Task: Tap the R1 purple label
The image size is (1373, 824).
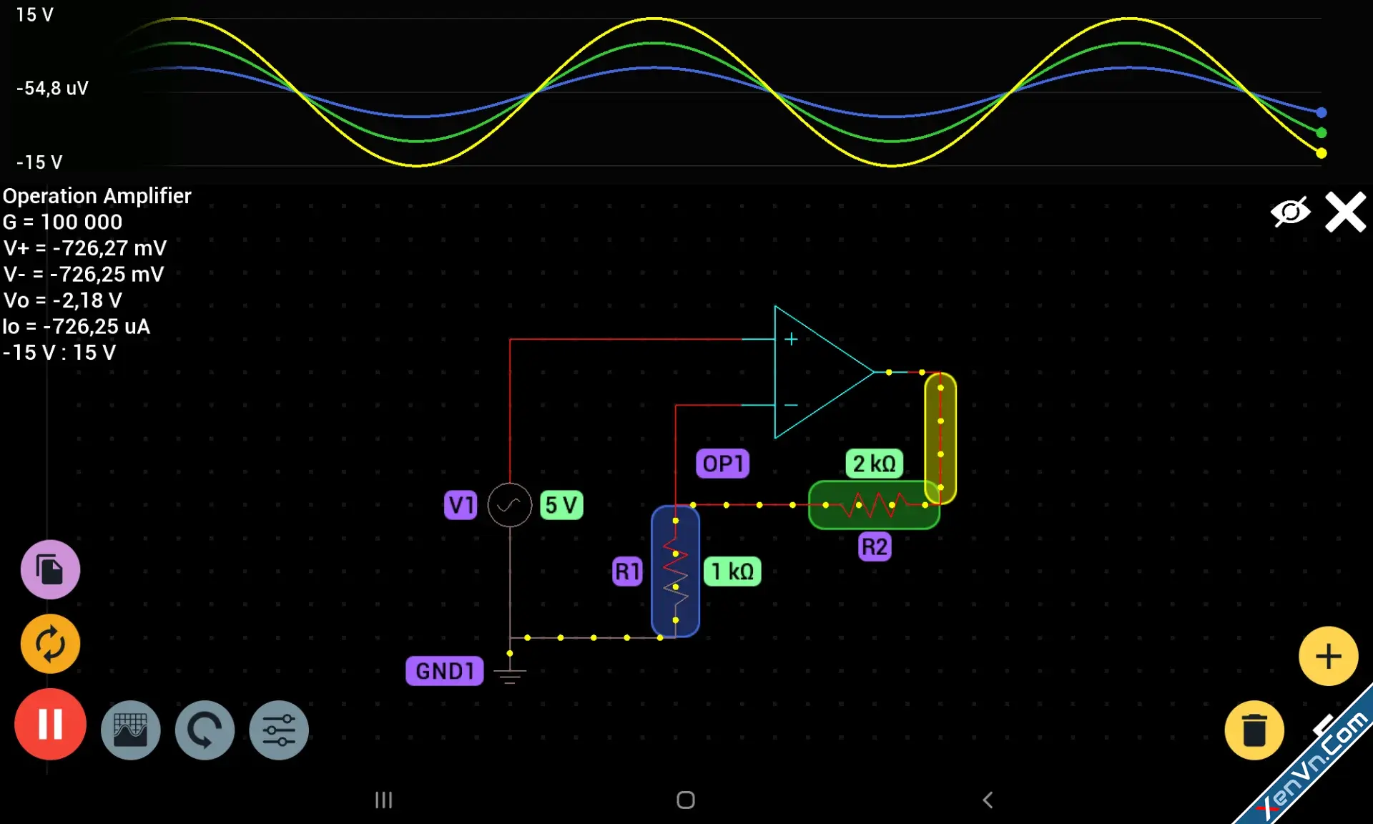Action: pos(628,572)
